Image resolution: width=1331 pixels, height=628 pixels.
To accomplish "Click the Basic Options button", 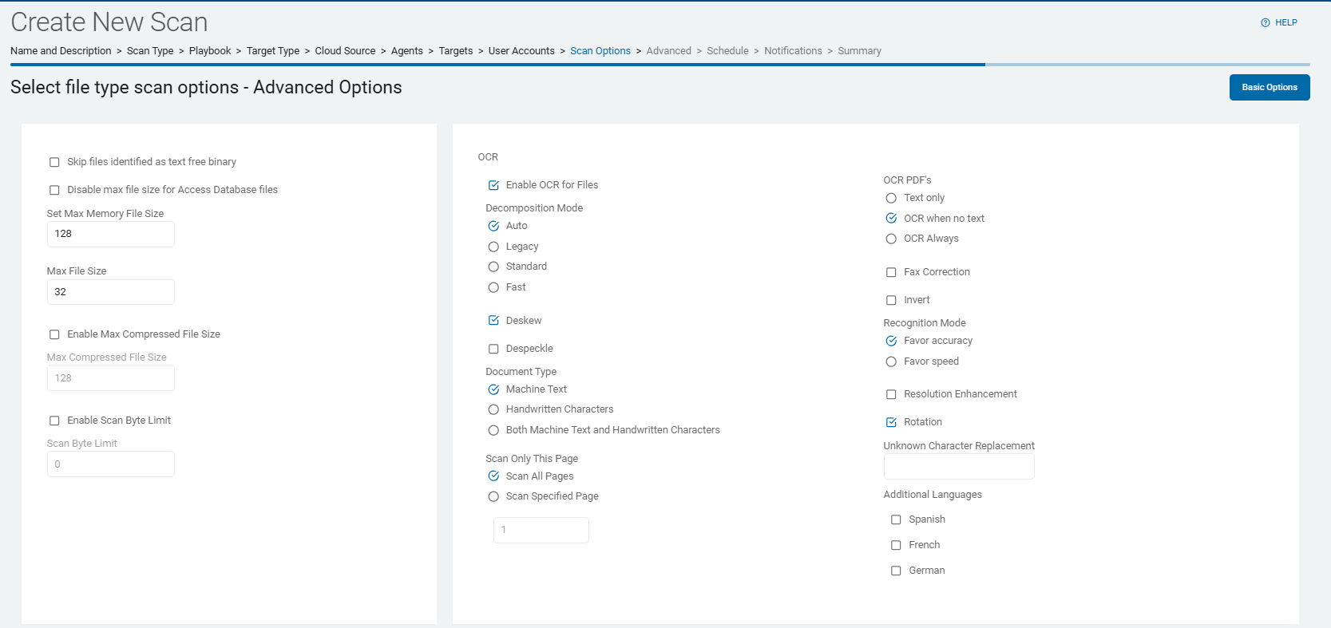I will pos(1269,87).
